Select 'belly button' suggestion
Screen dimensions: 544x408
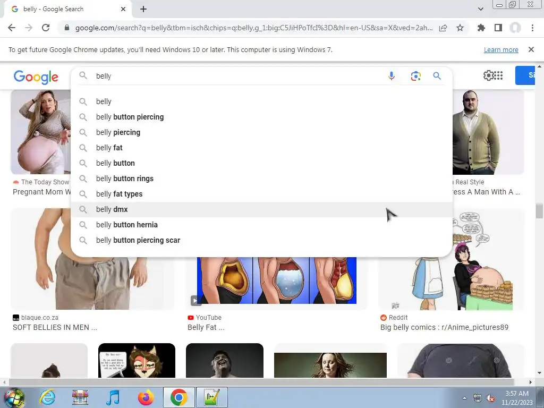coord(261,163)
